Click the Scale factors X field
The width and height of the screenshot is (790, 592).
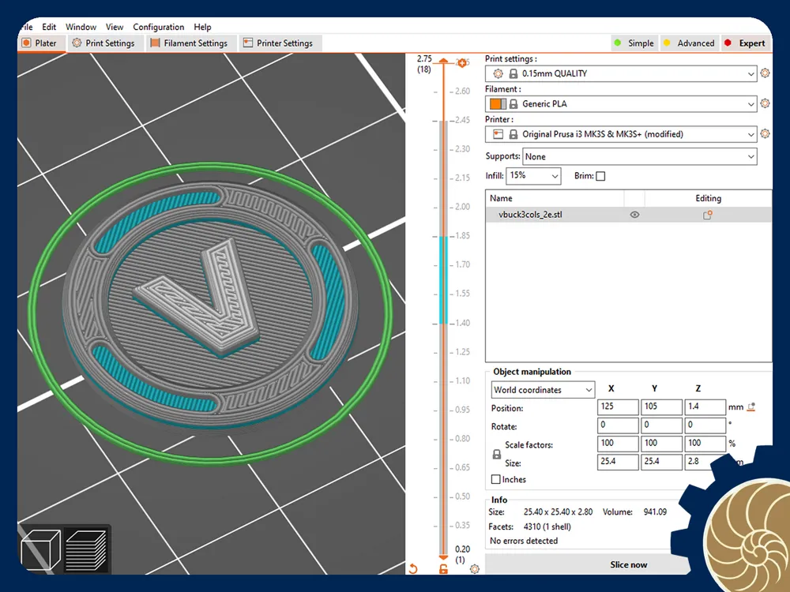618,444
